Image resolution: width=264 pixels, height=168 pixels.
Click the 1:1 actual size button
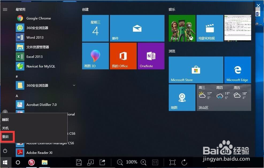point(155,162)
